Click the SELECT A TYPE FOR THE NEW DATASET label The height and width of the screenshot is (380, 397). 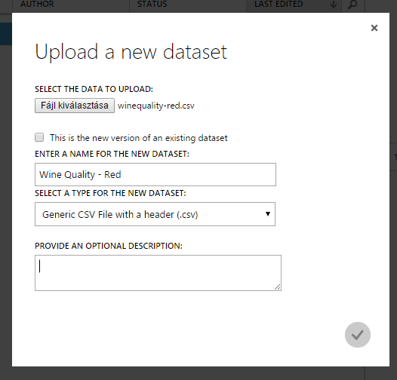coord(110,193)
